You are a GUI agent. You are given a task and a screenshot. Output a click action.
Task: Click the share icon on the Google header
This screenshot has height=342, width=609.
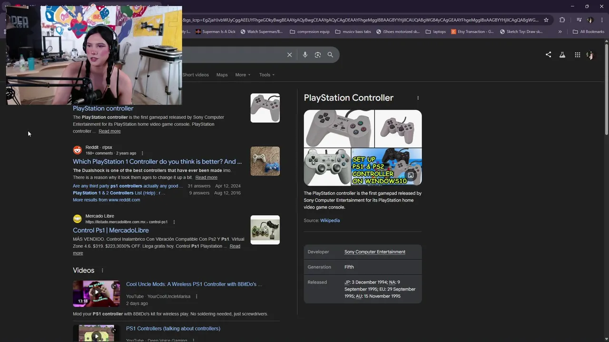548,55
